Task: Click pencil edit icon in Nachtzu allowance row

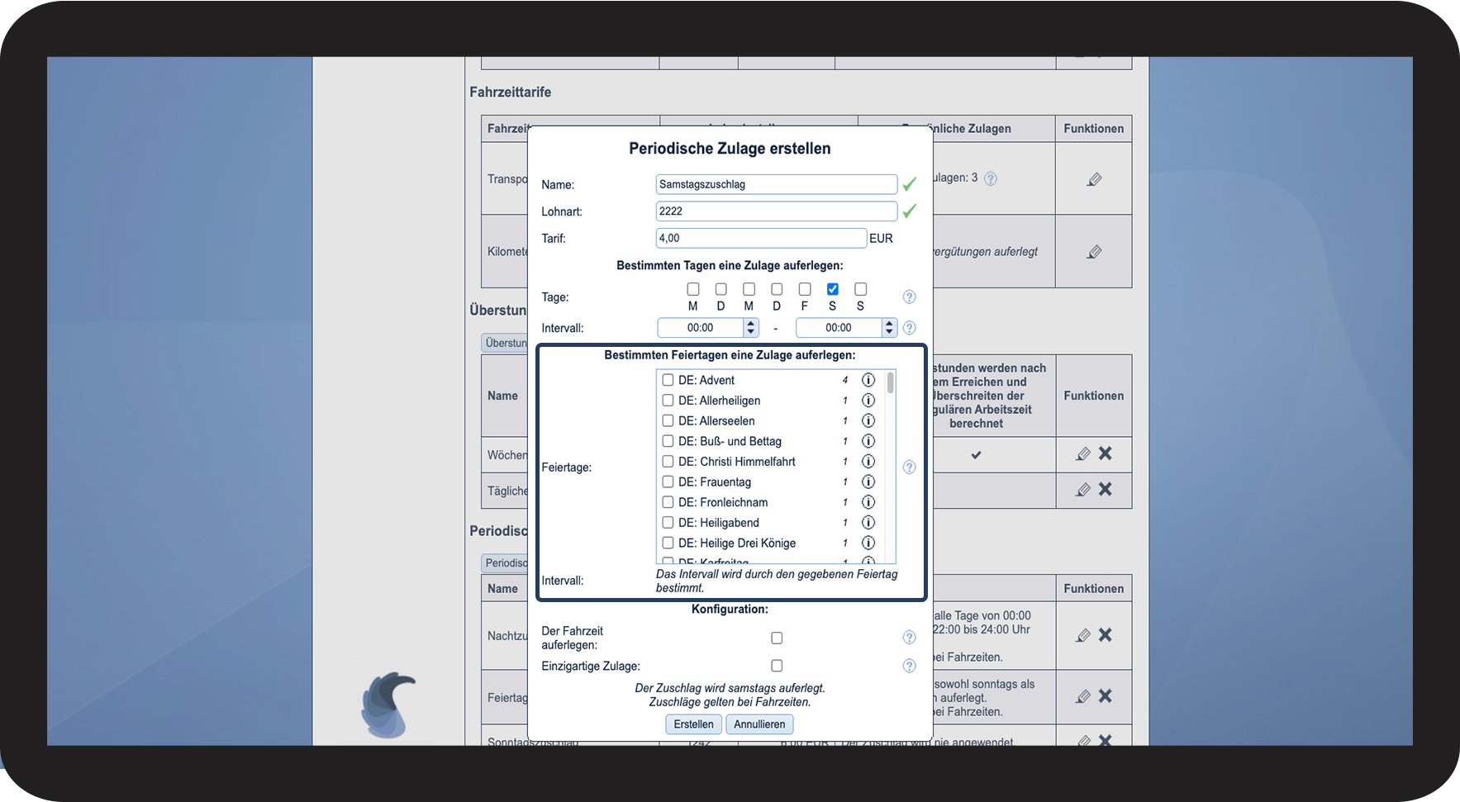Action: click(x=1083, y=635)
